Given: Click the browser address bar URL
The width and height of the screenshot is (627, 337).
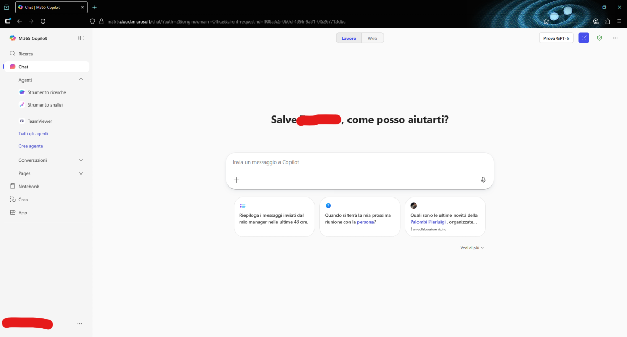Looking at the screenshot, I should tap(226, 21).
